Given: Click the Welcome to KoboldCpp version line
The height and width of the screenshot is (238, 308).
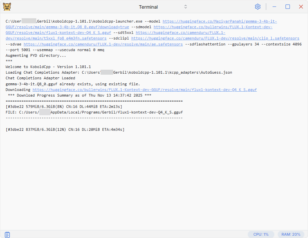Looking at the screenshot, I should [x=48, y=67].
